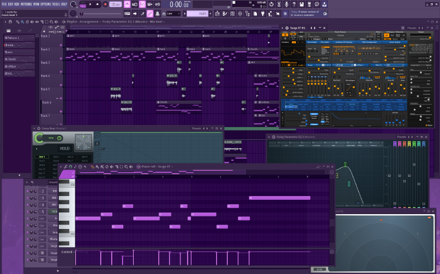The width and height of the screenshot is (440, 274).
Task: Open Gross Beat Presets selector
Action: (196, 128)
